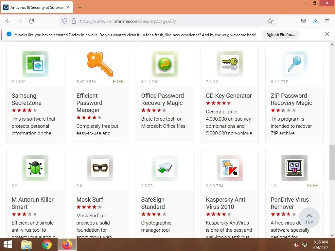This screenshot has height=251, width=335.
Task: Open Efficient Password Manager title link
Action: (x=89, y=103)
